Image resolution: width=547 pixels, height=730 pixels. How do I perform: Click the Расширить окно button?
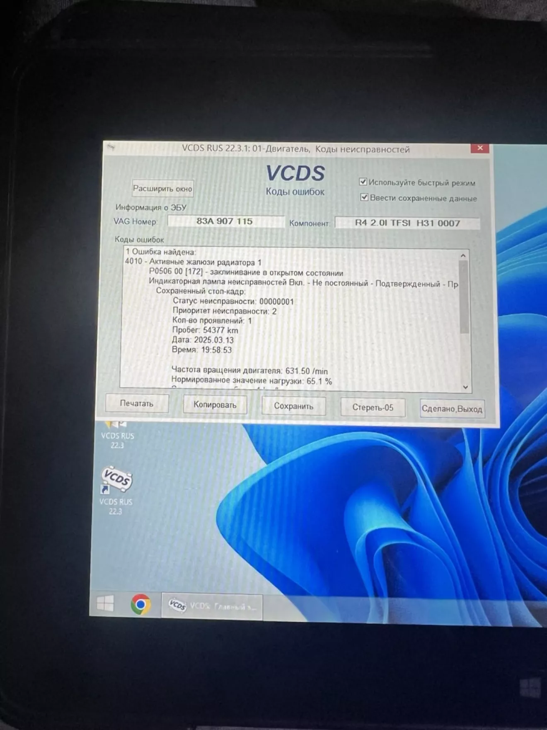162,188
